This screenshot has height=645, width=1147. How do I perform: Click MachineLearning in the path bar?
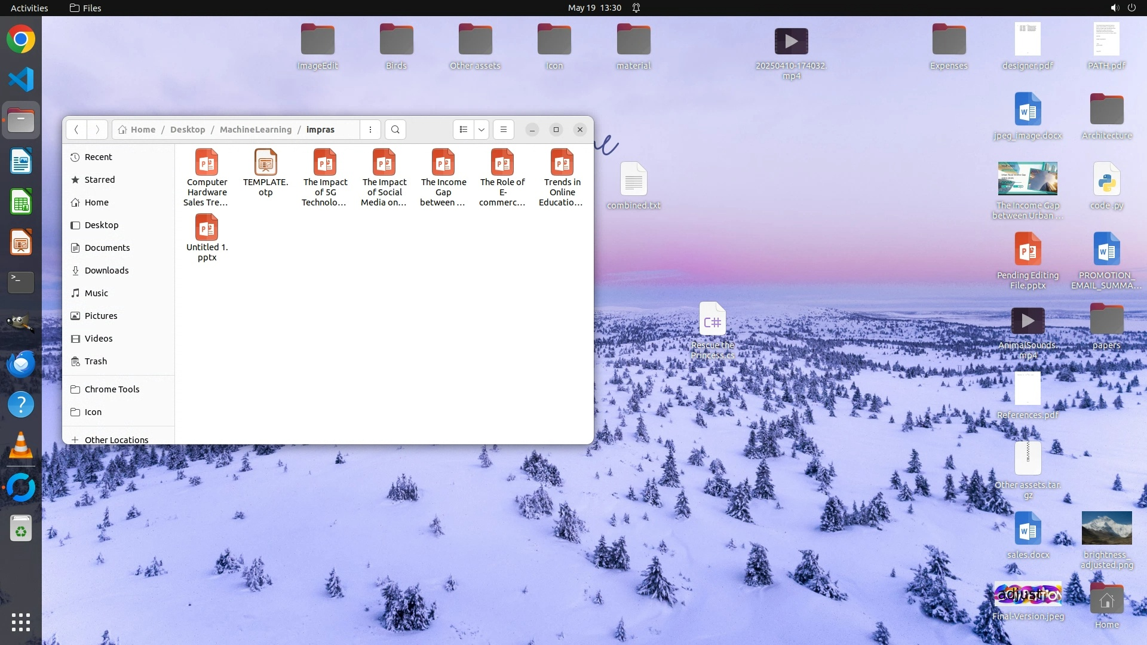(256, 130)
